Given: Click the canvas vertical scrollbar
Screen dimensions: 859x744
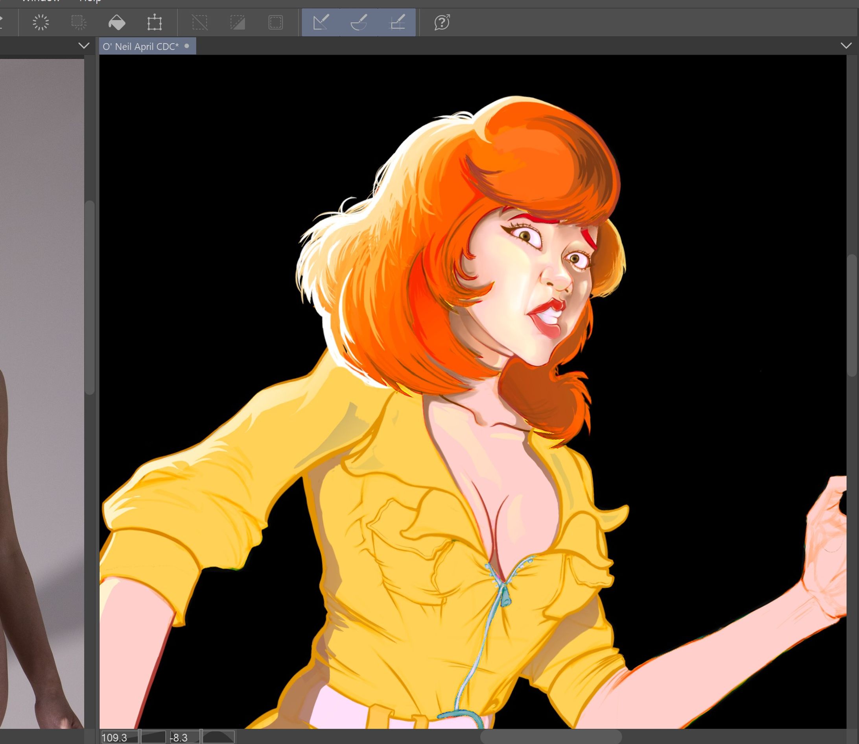Looking at the screenshot, I should 853,316.
